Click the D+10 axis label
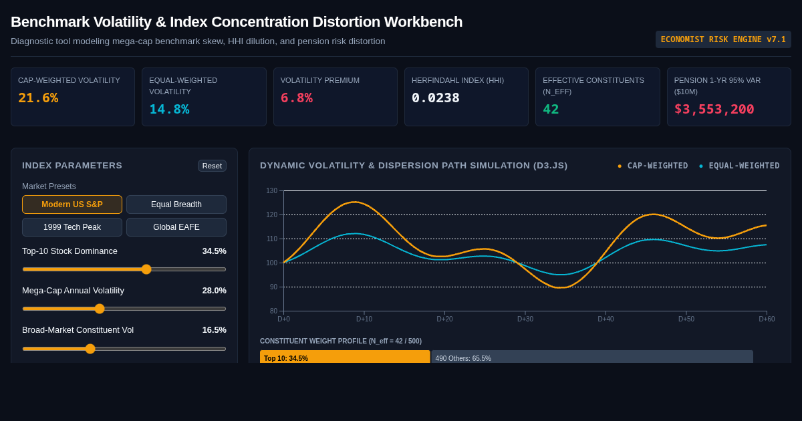Screen dimensions: 802x421 [x=364, y=319]
